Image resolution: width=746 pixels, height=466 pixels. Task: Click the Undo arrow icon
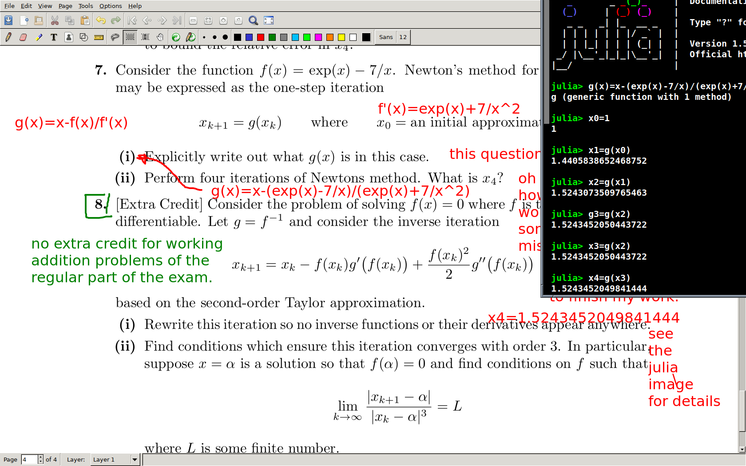pyautogui.click(x=101, y=20)
